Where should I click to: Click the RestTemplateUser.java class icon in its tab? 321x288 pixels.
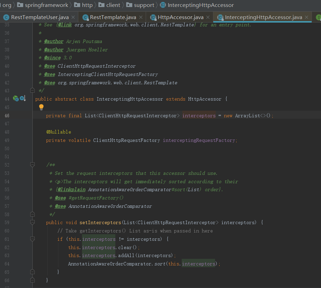click(x=6, y=18)
